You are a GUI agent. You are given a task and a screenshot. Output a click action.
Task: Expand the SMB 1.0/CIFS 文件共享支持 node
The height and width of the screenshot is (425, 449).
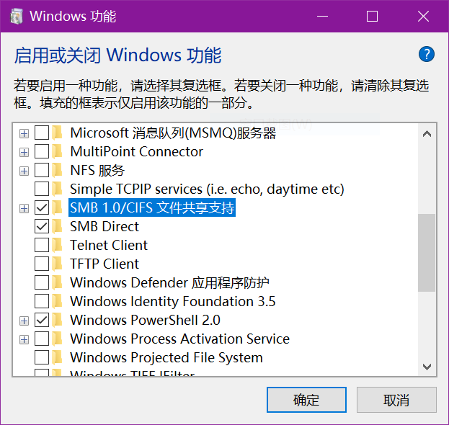tap(24, 208)
